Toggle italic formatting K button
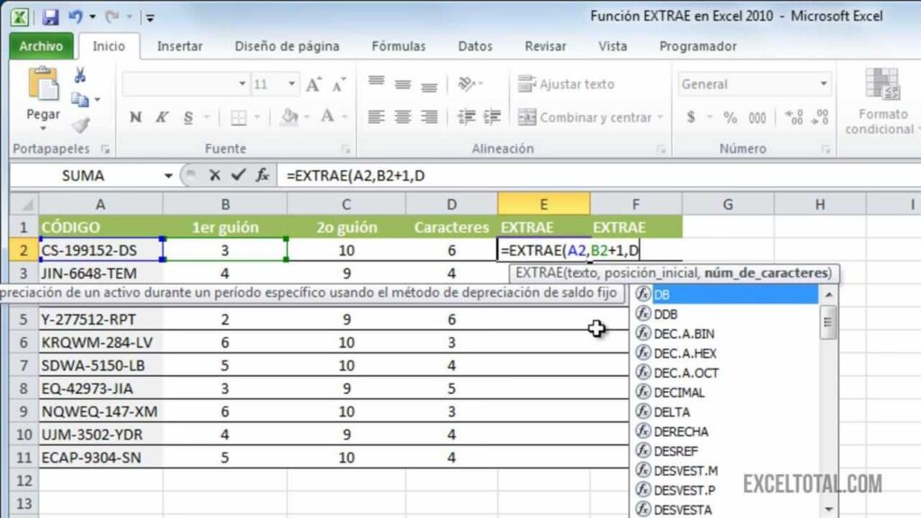Viewport: 921px width, 518px height. coord(162,118)
